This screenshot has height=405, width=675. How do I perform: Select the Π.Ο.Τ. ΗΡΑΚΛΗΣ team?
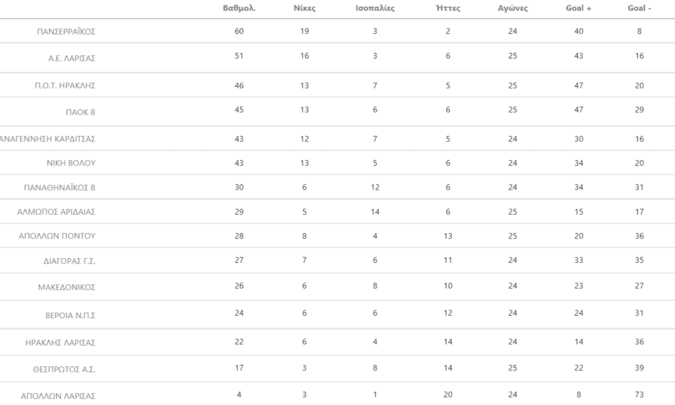(66, 85)
